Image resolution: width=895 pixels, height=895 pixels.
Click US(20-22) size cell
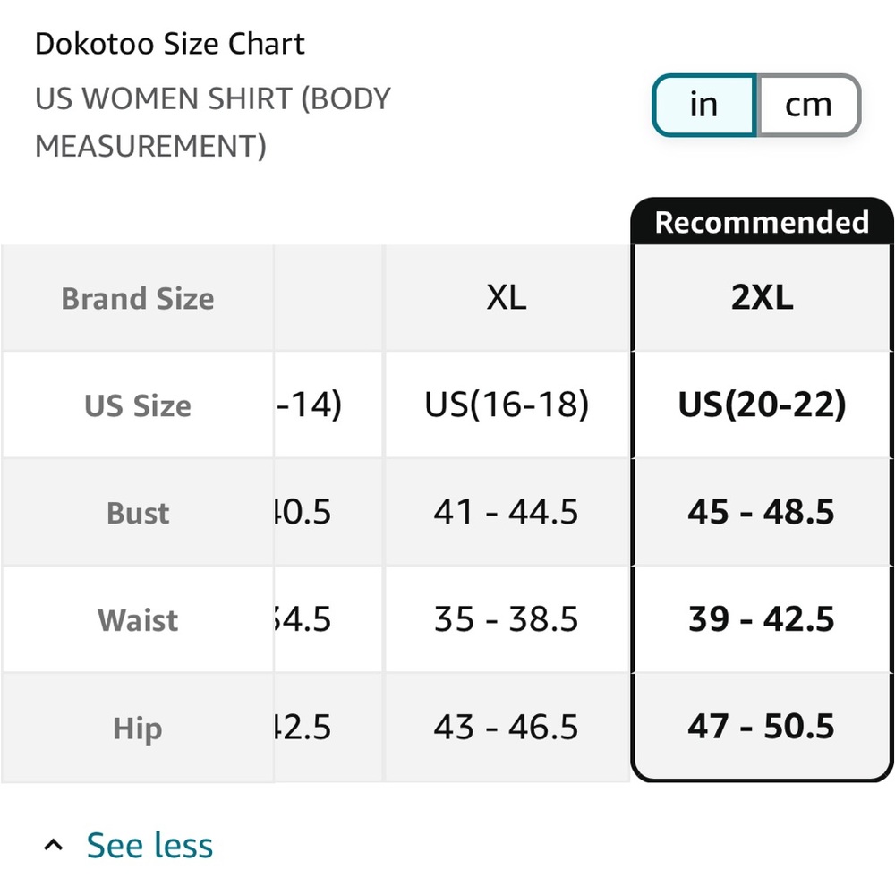click(x=762, y=405)
